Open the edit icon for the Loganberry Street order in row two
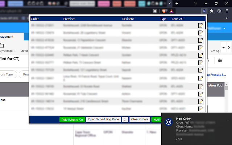This screenshot has width=232, height=145. (x=200, y=33)
